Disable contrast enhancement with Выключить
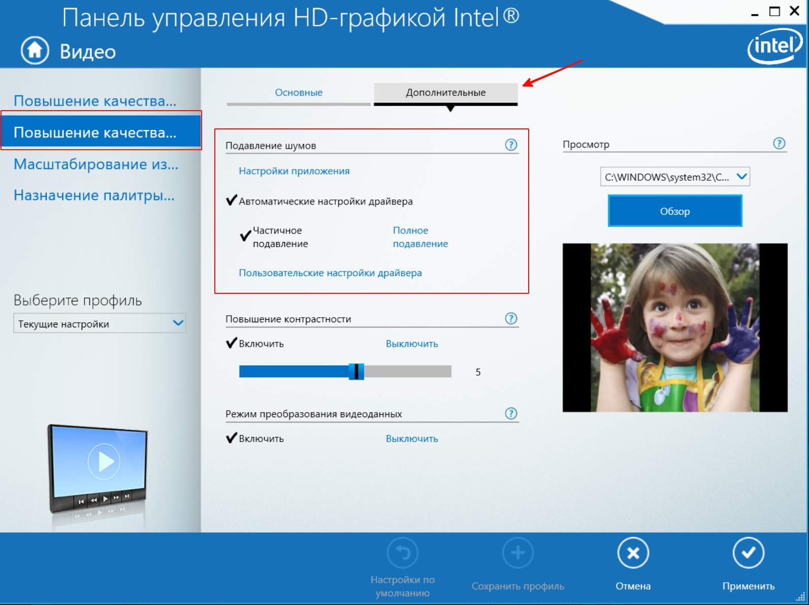Image resolution: width=809 pixels, height=605 pixels. coord(412,344)
